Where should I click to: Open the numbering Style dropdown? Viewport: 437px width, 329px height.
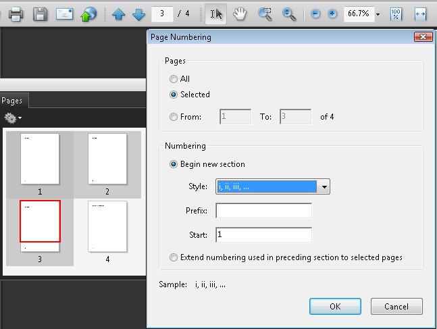(324, 186)
